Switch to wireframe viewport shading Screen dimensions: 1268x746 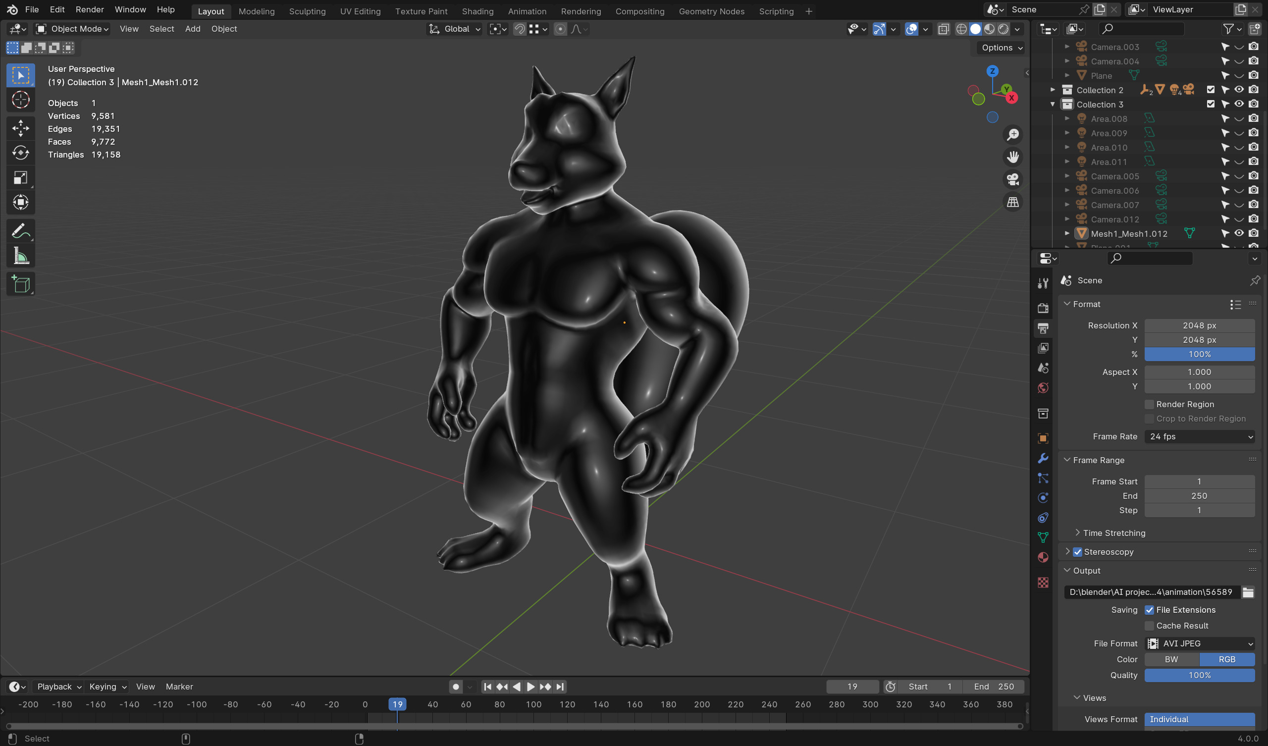961,29
